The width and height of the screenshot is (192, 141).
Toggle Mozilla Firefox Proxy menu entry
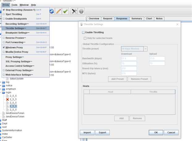click(25, 52)
